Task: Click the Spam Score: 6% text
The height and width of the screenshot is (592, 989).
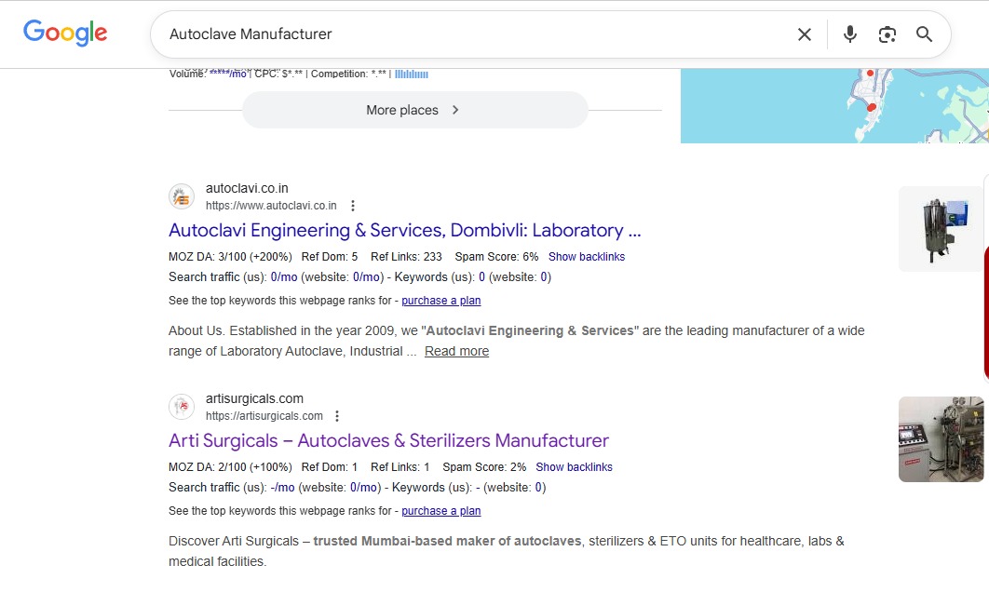Action: coord(496,257)
